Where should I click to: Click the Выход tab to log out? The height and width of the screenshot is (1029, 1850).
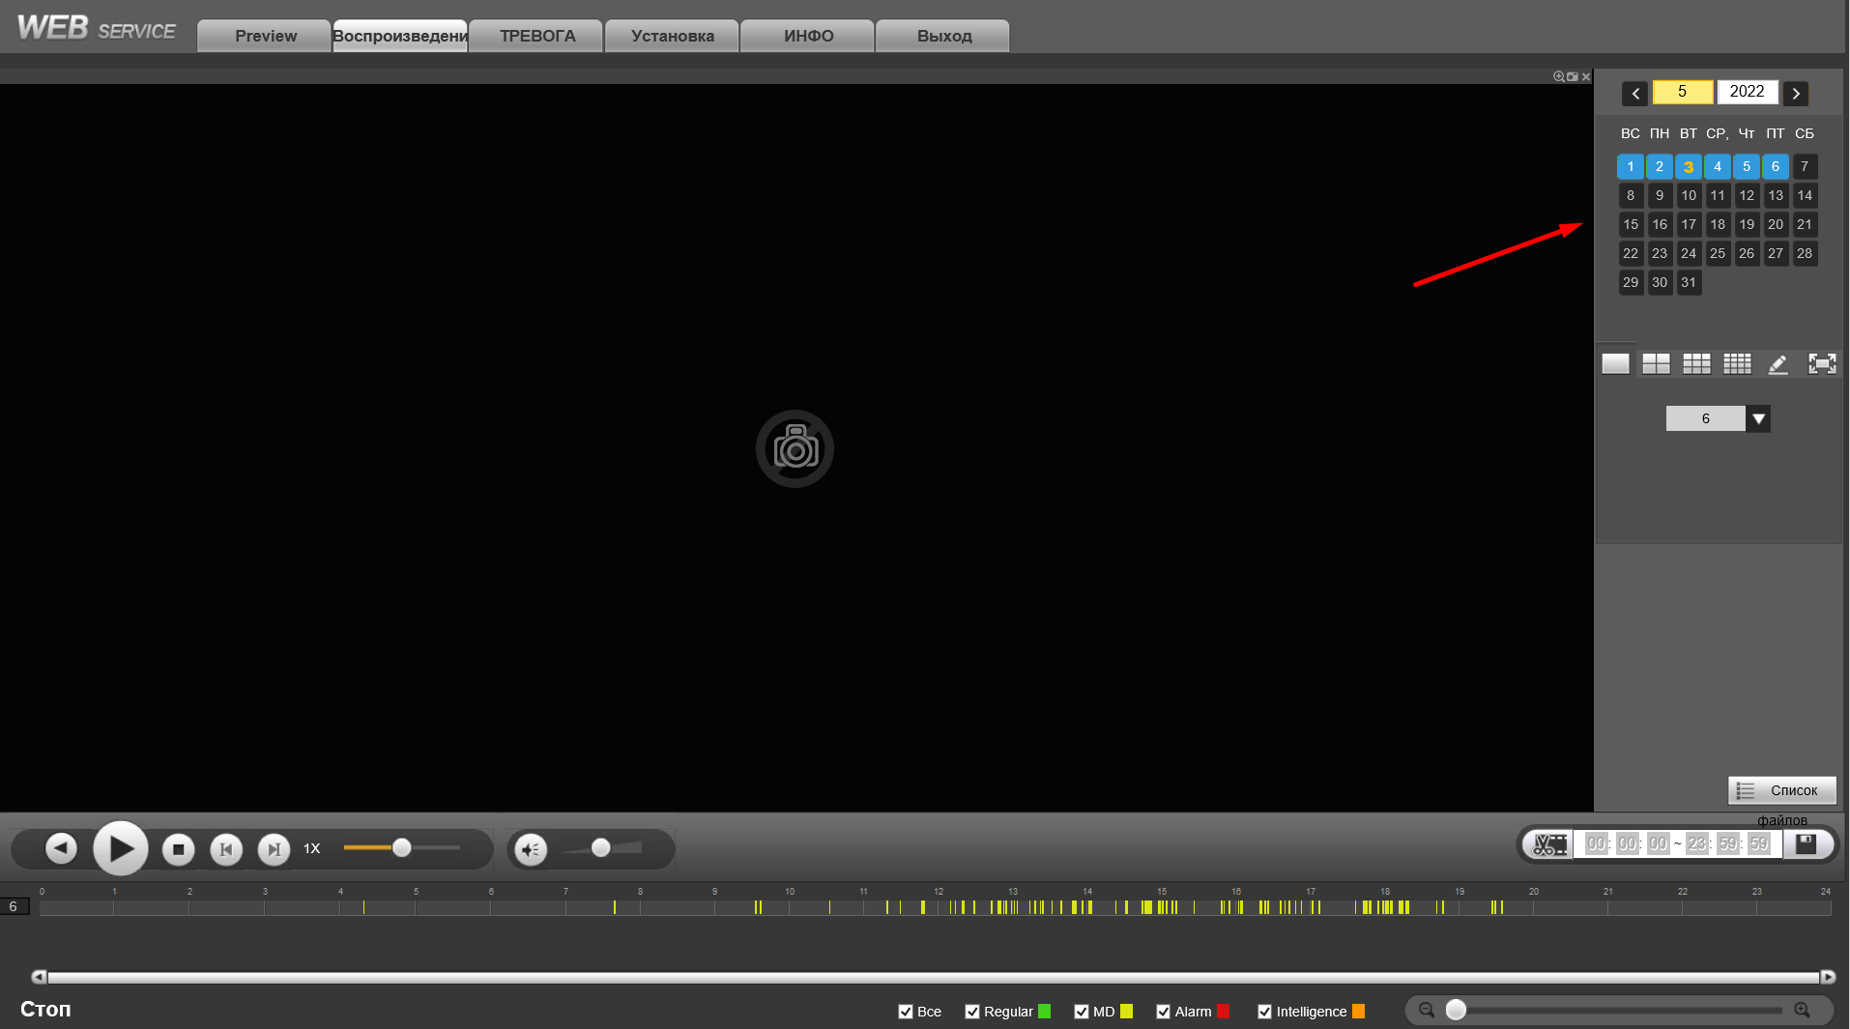(x=943, y=36)
